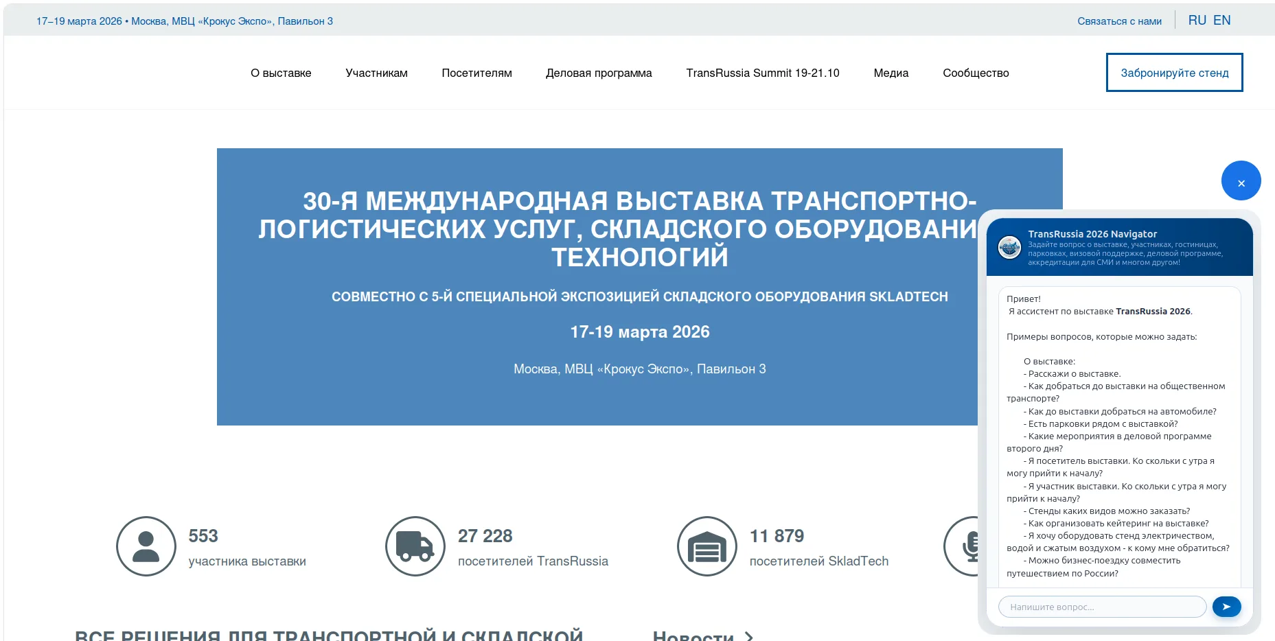
Task: Click the exhibitor person icon beside 553
Action: tap(146, 546)
